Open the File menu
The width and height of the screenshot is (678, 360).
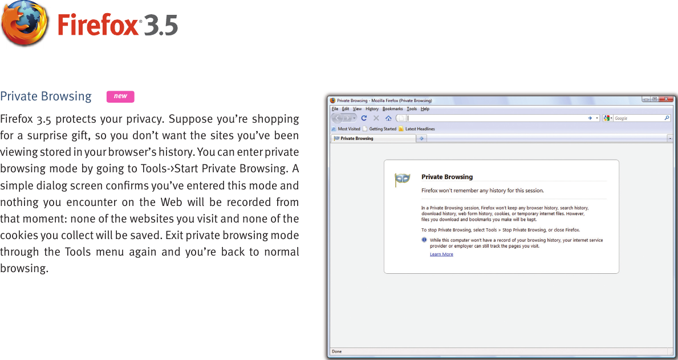click(x=335, y=109)
